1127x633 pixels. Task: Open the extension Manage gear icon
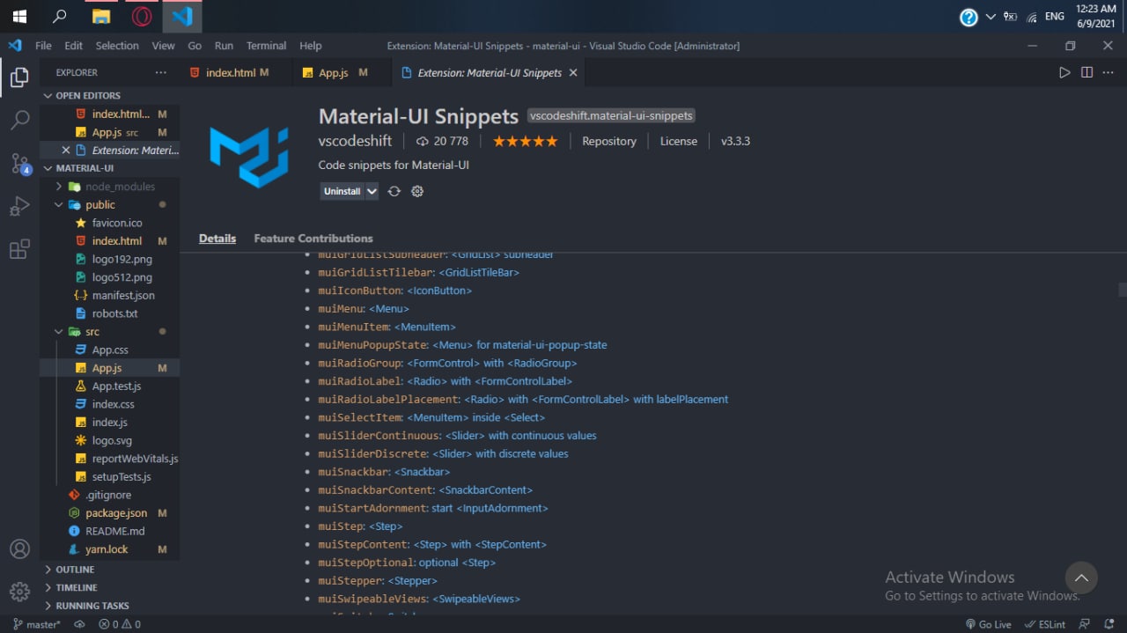click(417, 191)
